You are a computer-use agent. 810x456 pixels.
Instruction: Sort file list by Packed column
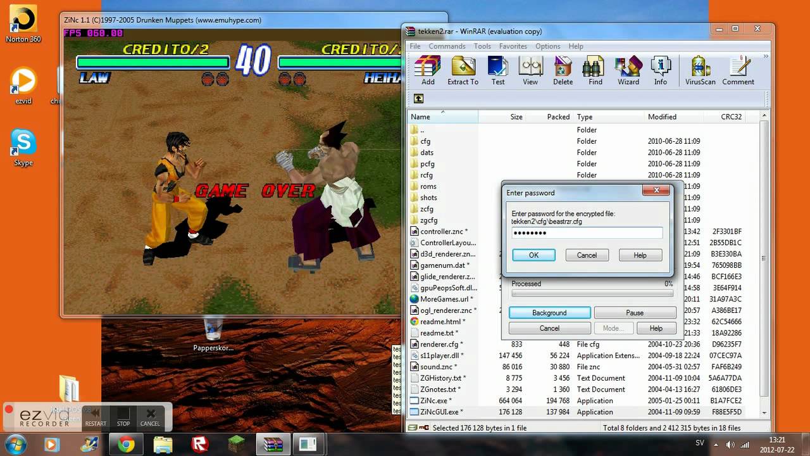click(x=549, y=117)
